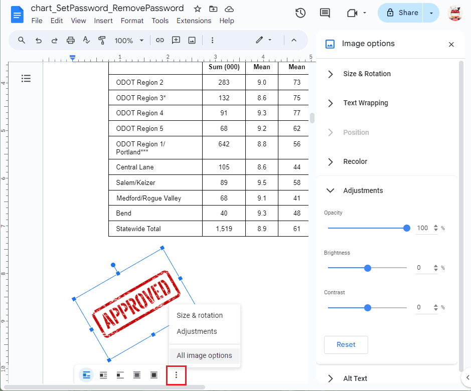Click the Share button
Image resolution: width=471 pixels, height=391 pixels.
pos(404,13)
